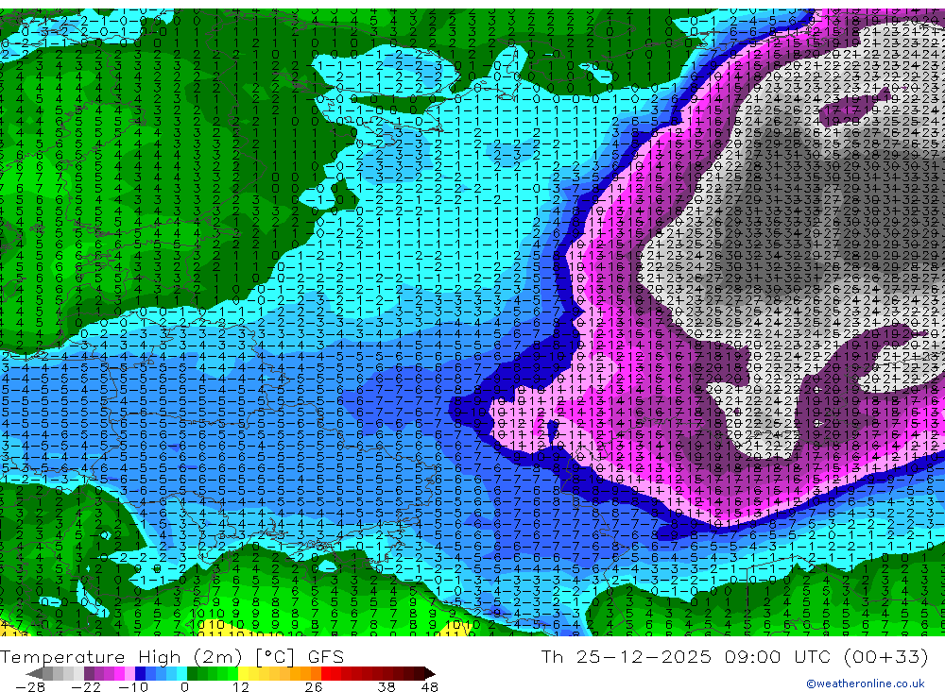
Task: Click the 'Th 25-12-2025 09:00 UTC (00+33)' timestamp
Action: [734, 656]
